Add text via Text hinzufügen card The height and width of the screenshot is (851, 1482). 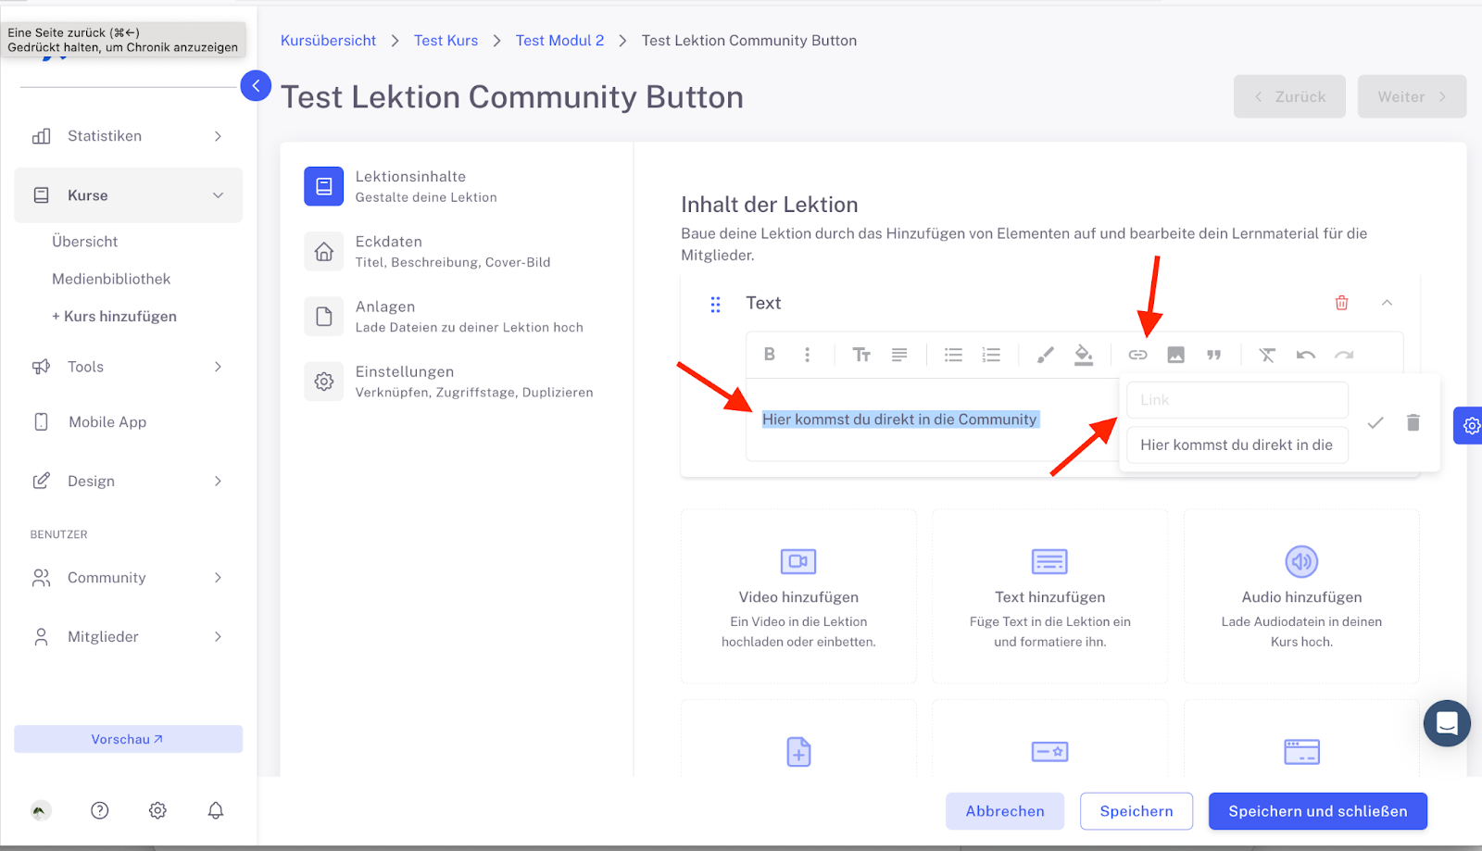click(1050, 596)
